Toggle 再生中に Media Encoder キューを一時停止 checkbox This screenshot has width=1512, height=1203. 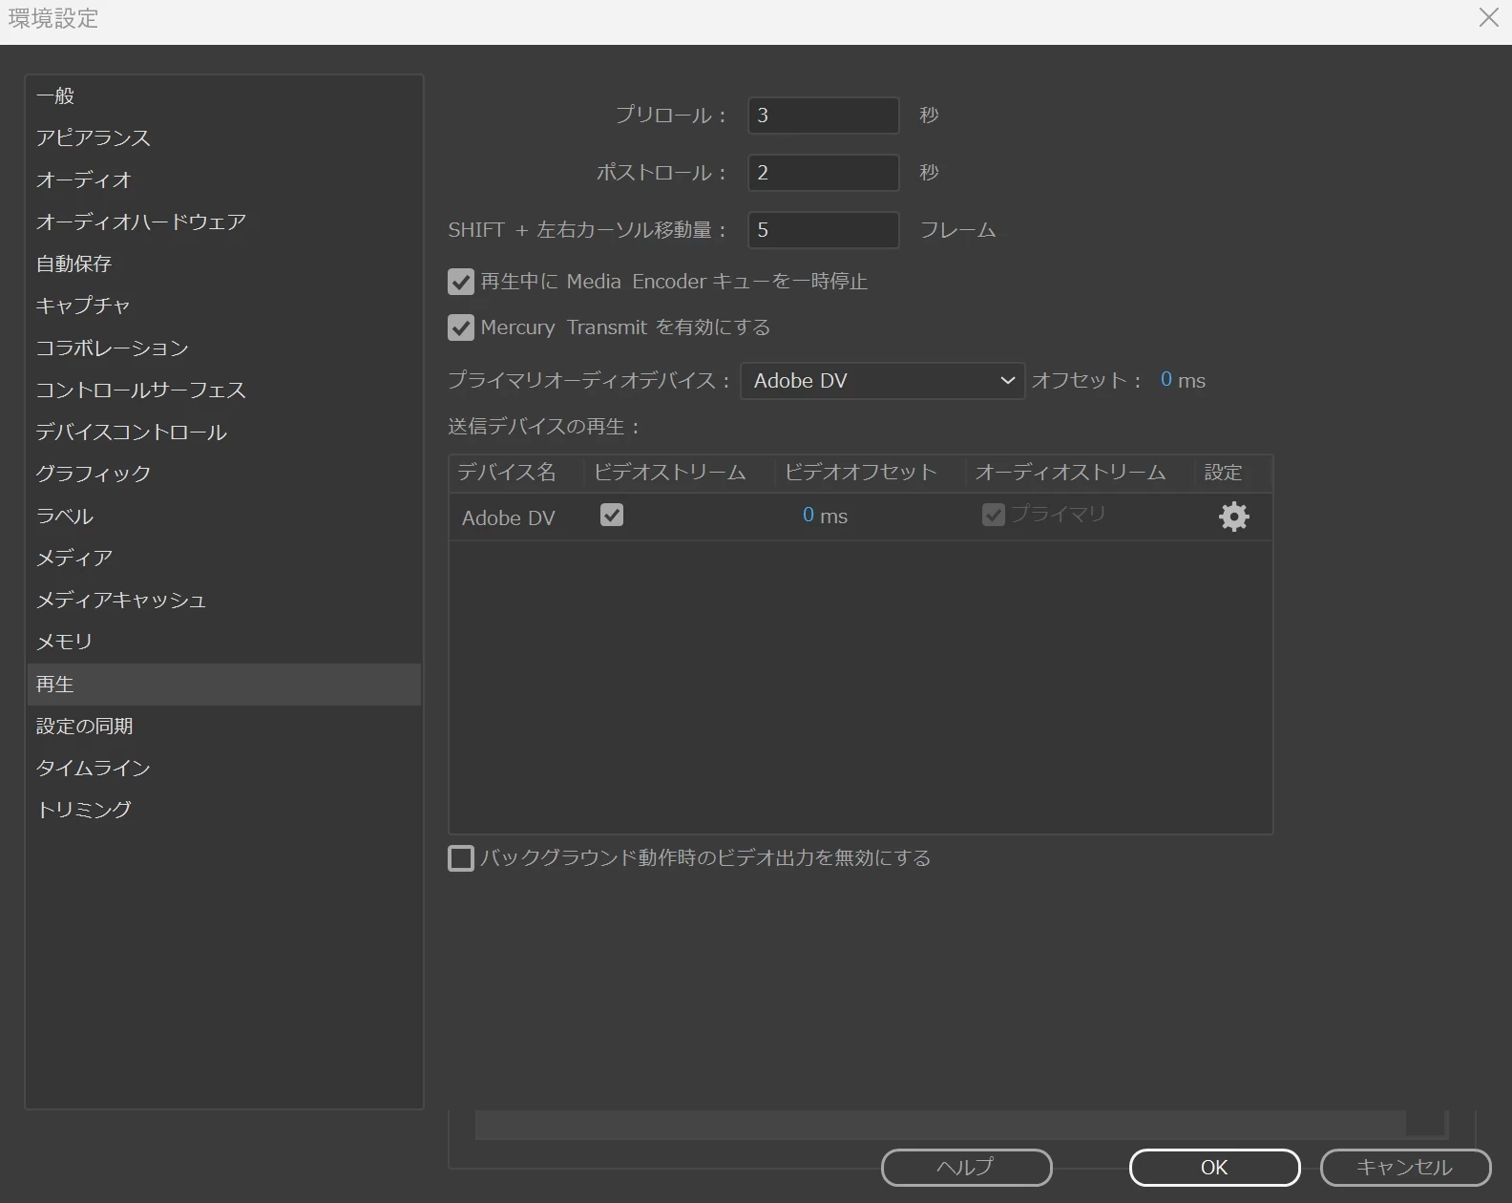click(461, 282)
